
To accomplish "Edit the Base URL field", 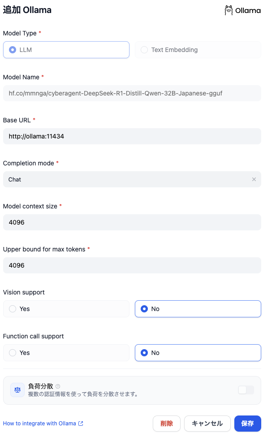I will coord(131,136).
